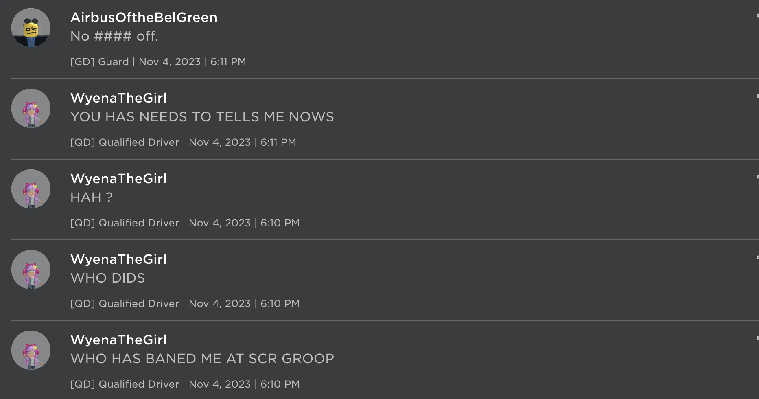Click the '[GD] Guard' role and timestamp line

pos(158,62)
